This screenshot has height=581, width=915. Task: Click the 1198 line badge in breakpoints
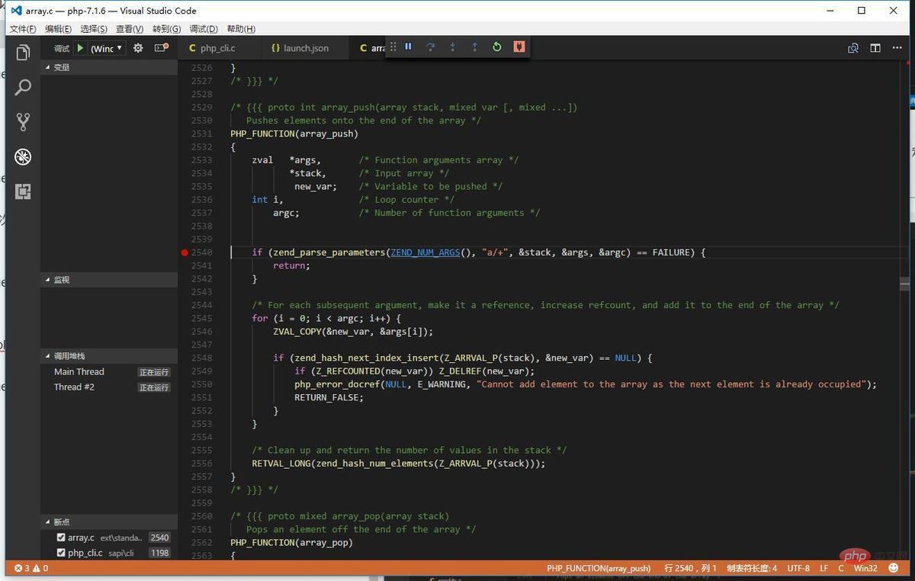(x=159, y=553)
